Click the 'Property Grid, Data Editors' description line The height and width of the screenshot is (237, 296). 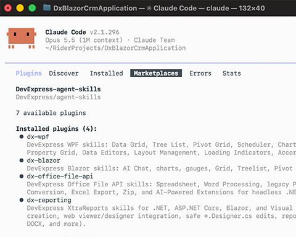point(162,152)
